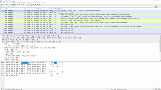Stop the running packet capture
Image resolution: width=161 pixels, height=90 pixels.
pyautogui.click(x=3, y=5)
